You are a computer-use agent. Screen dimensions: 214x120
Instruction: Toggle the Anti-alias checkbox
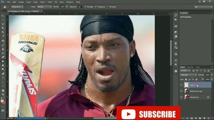85,7
